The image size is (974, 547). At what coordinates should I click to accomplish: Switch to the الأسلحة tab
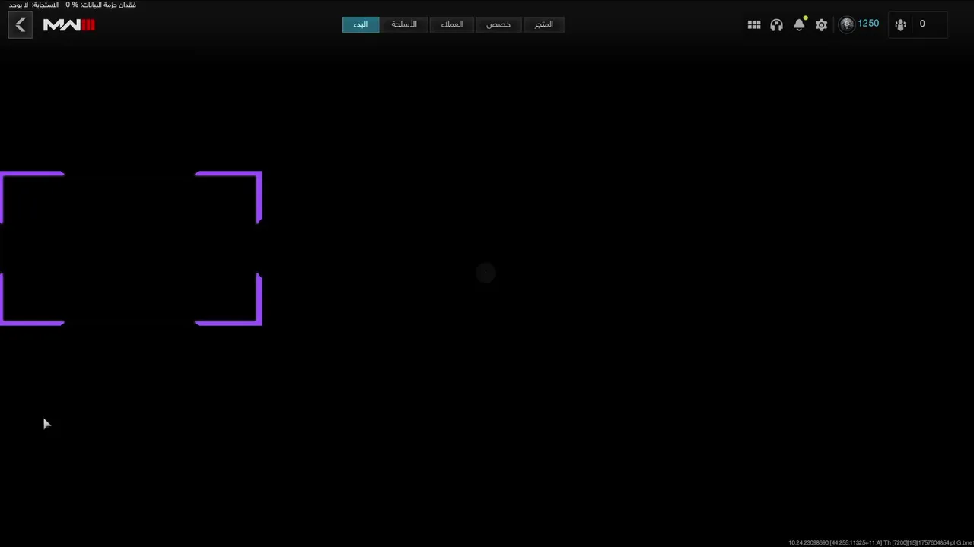(x=404, y=24)
